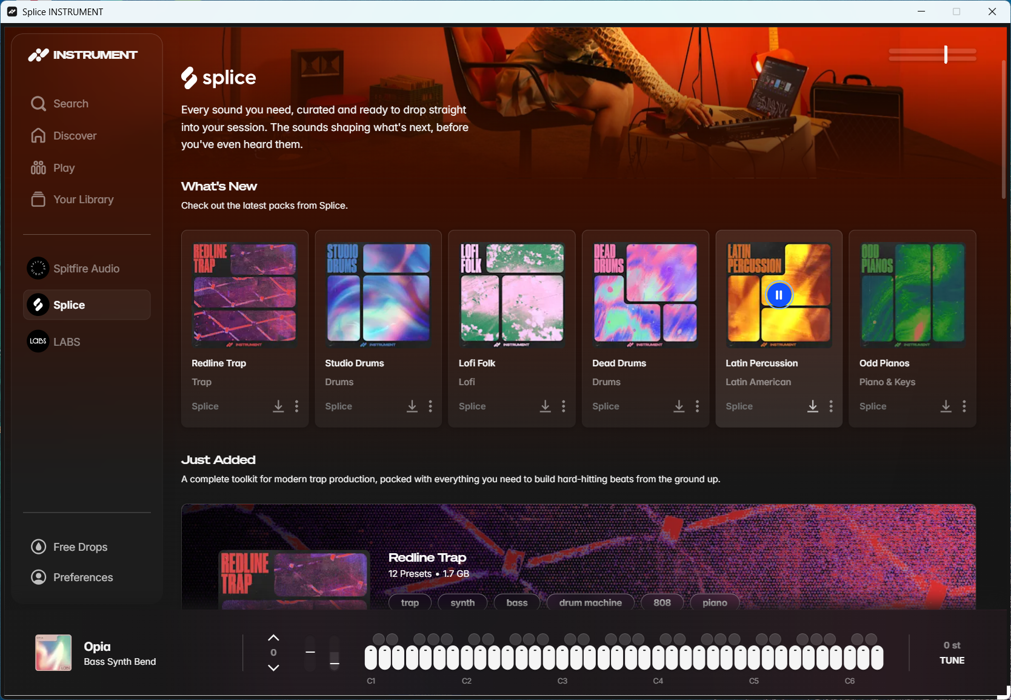Download the Latin Percussion pack
The width and height of the screenshot is (1011, 700).
pos(813,406)
